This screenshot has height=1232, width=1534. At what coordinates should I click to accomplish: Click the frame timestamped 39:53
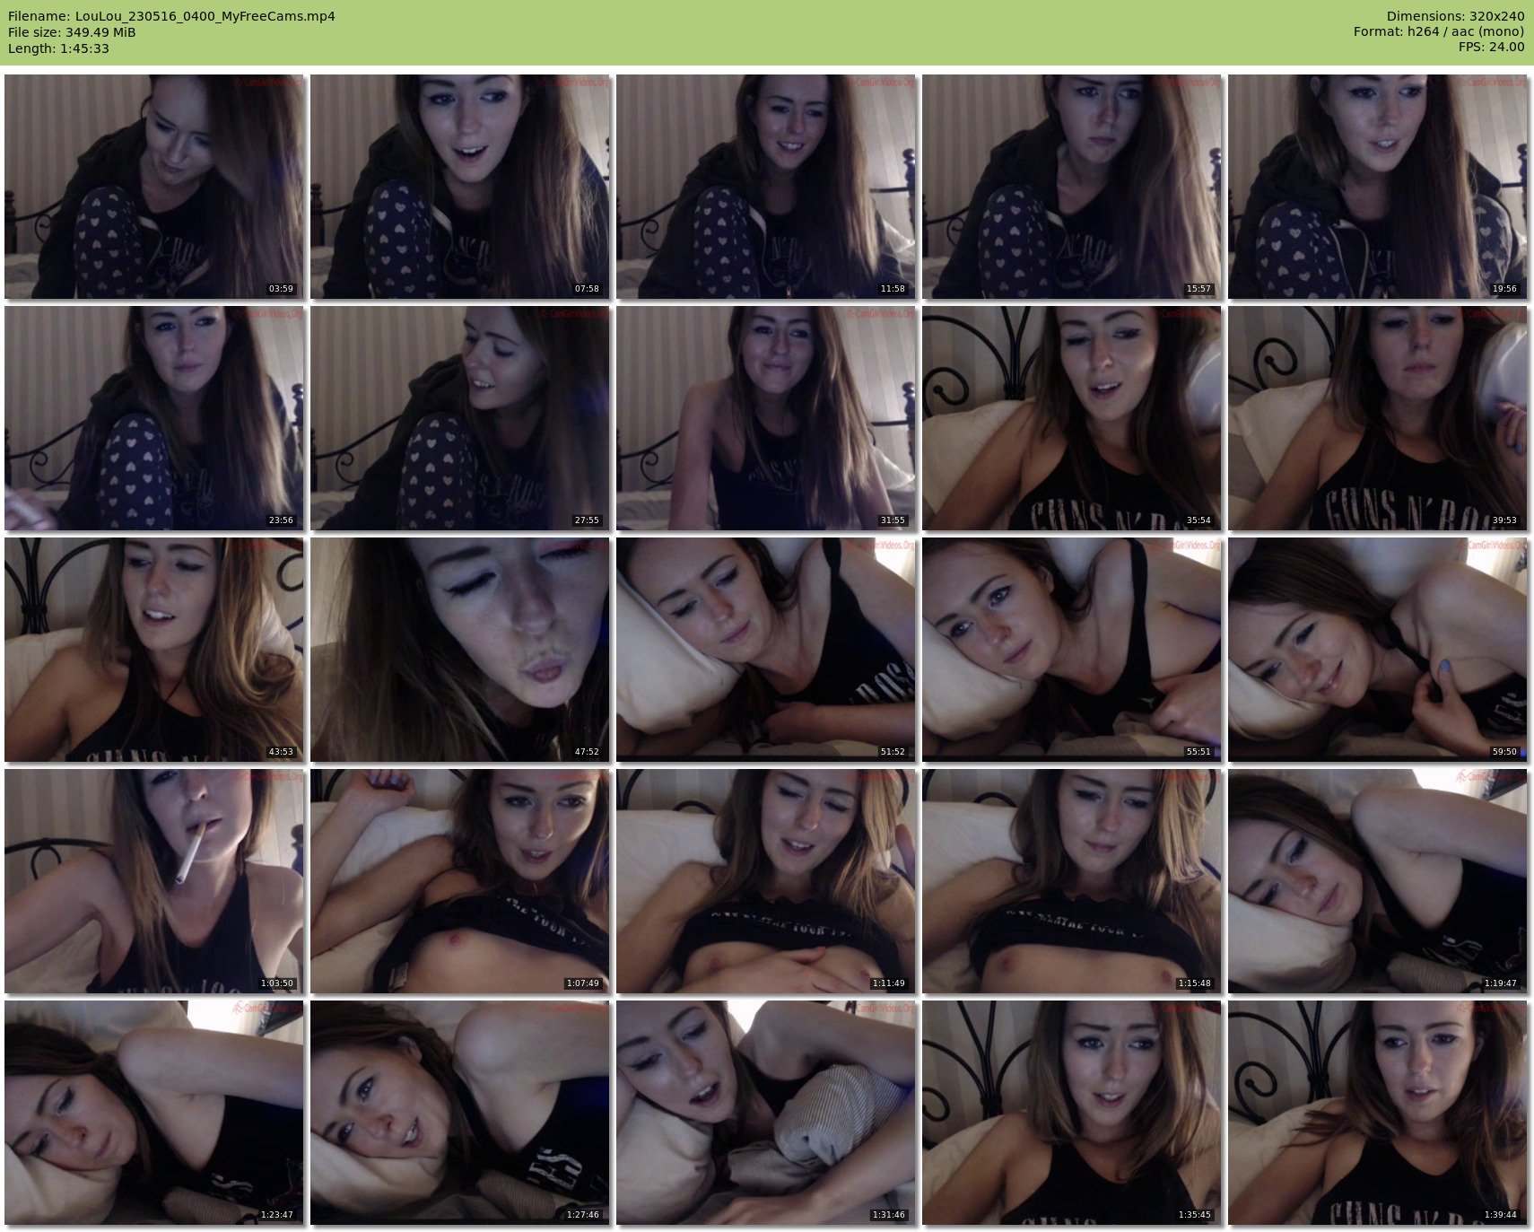coord(1377,418)
